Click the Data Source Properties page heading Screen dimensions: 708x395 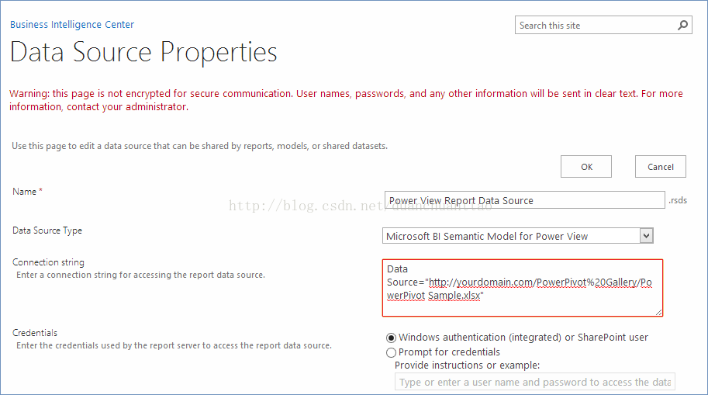(x=143, y=53)
